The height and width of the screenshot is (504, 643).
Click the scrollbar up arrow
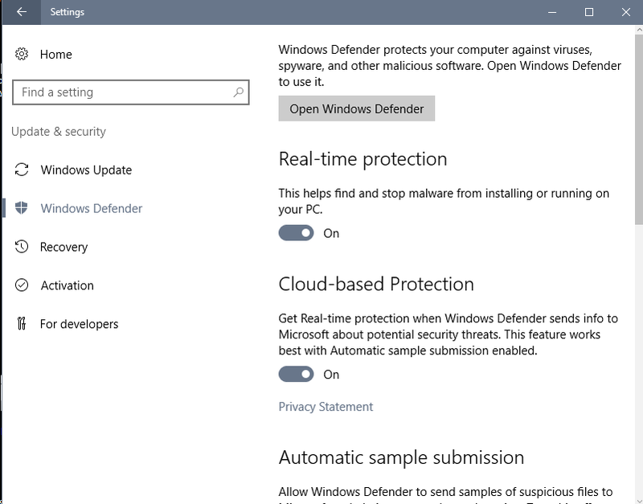[x=639, y=30]
